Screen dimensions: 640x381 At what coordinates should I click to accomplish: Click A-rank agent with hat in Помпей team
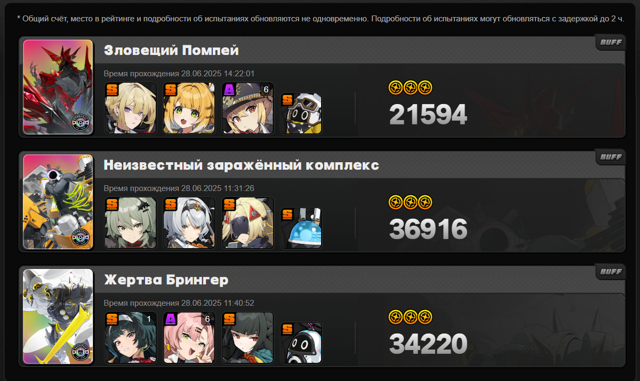coord(248,108)
